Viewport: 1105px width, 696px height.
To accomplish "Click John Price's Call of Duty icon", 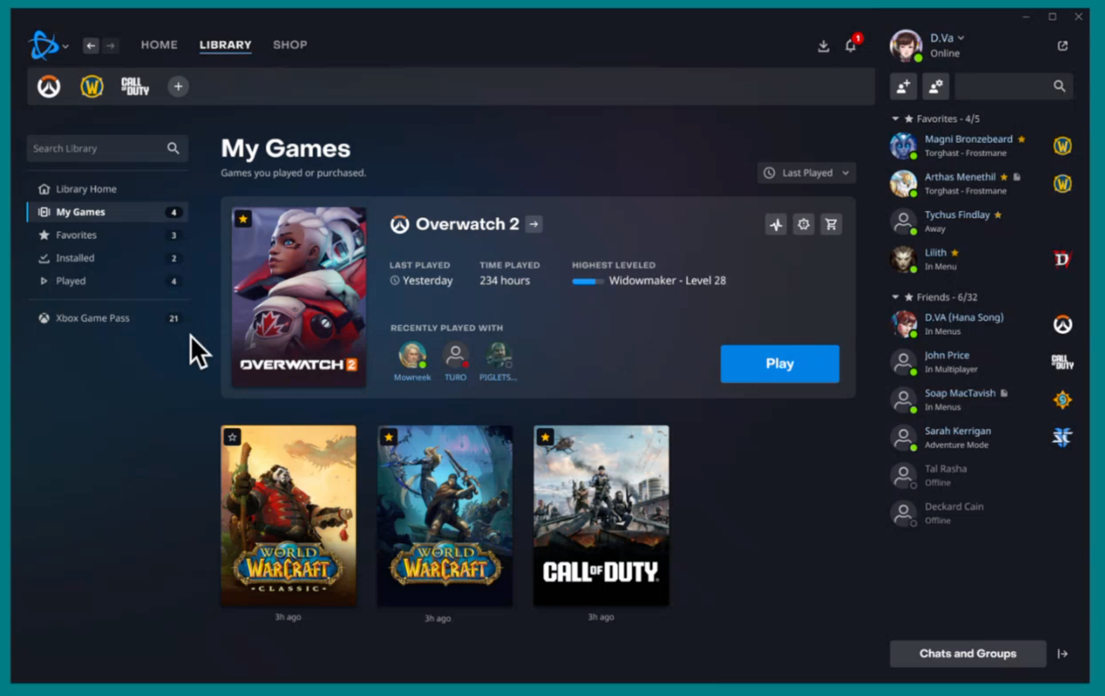I will point(1062,362).
